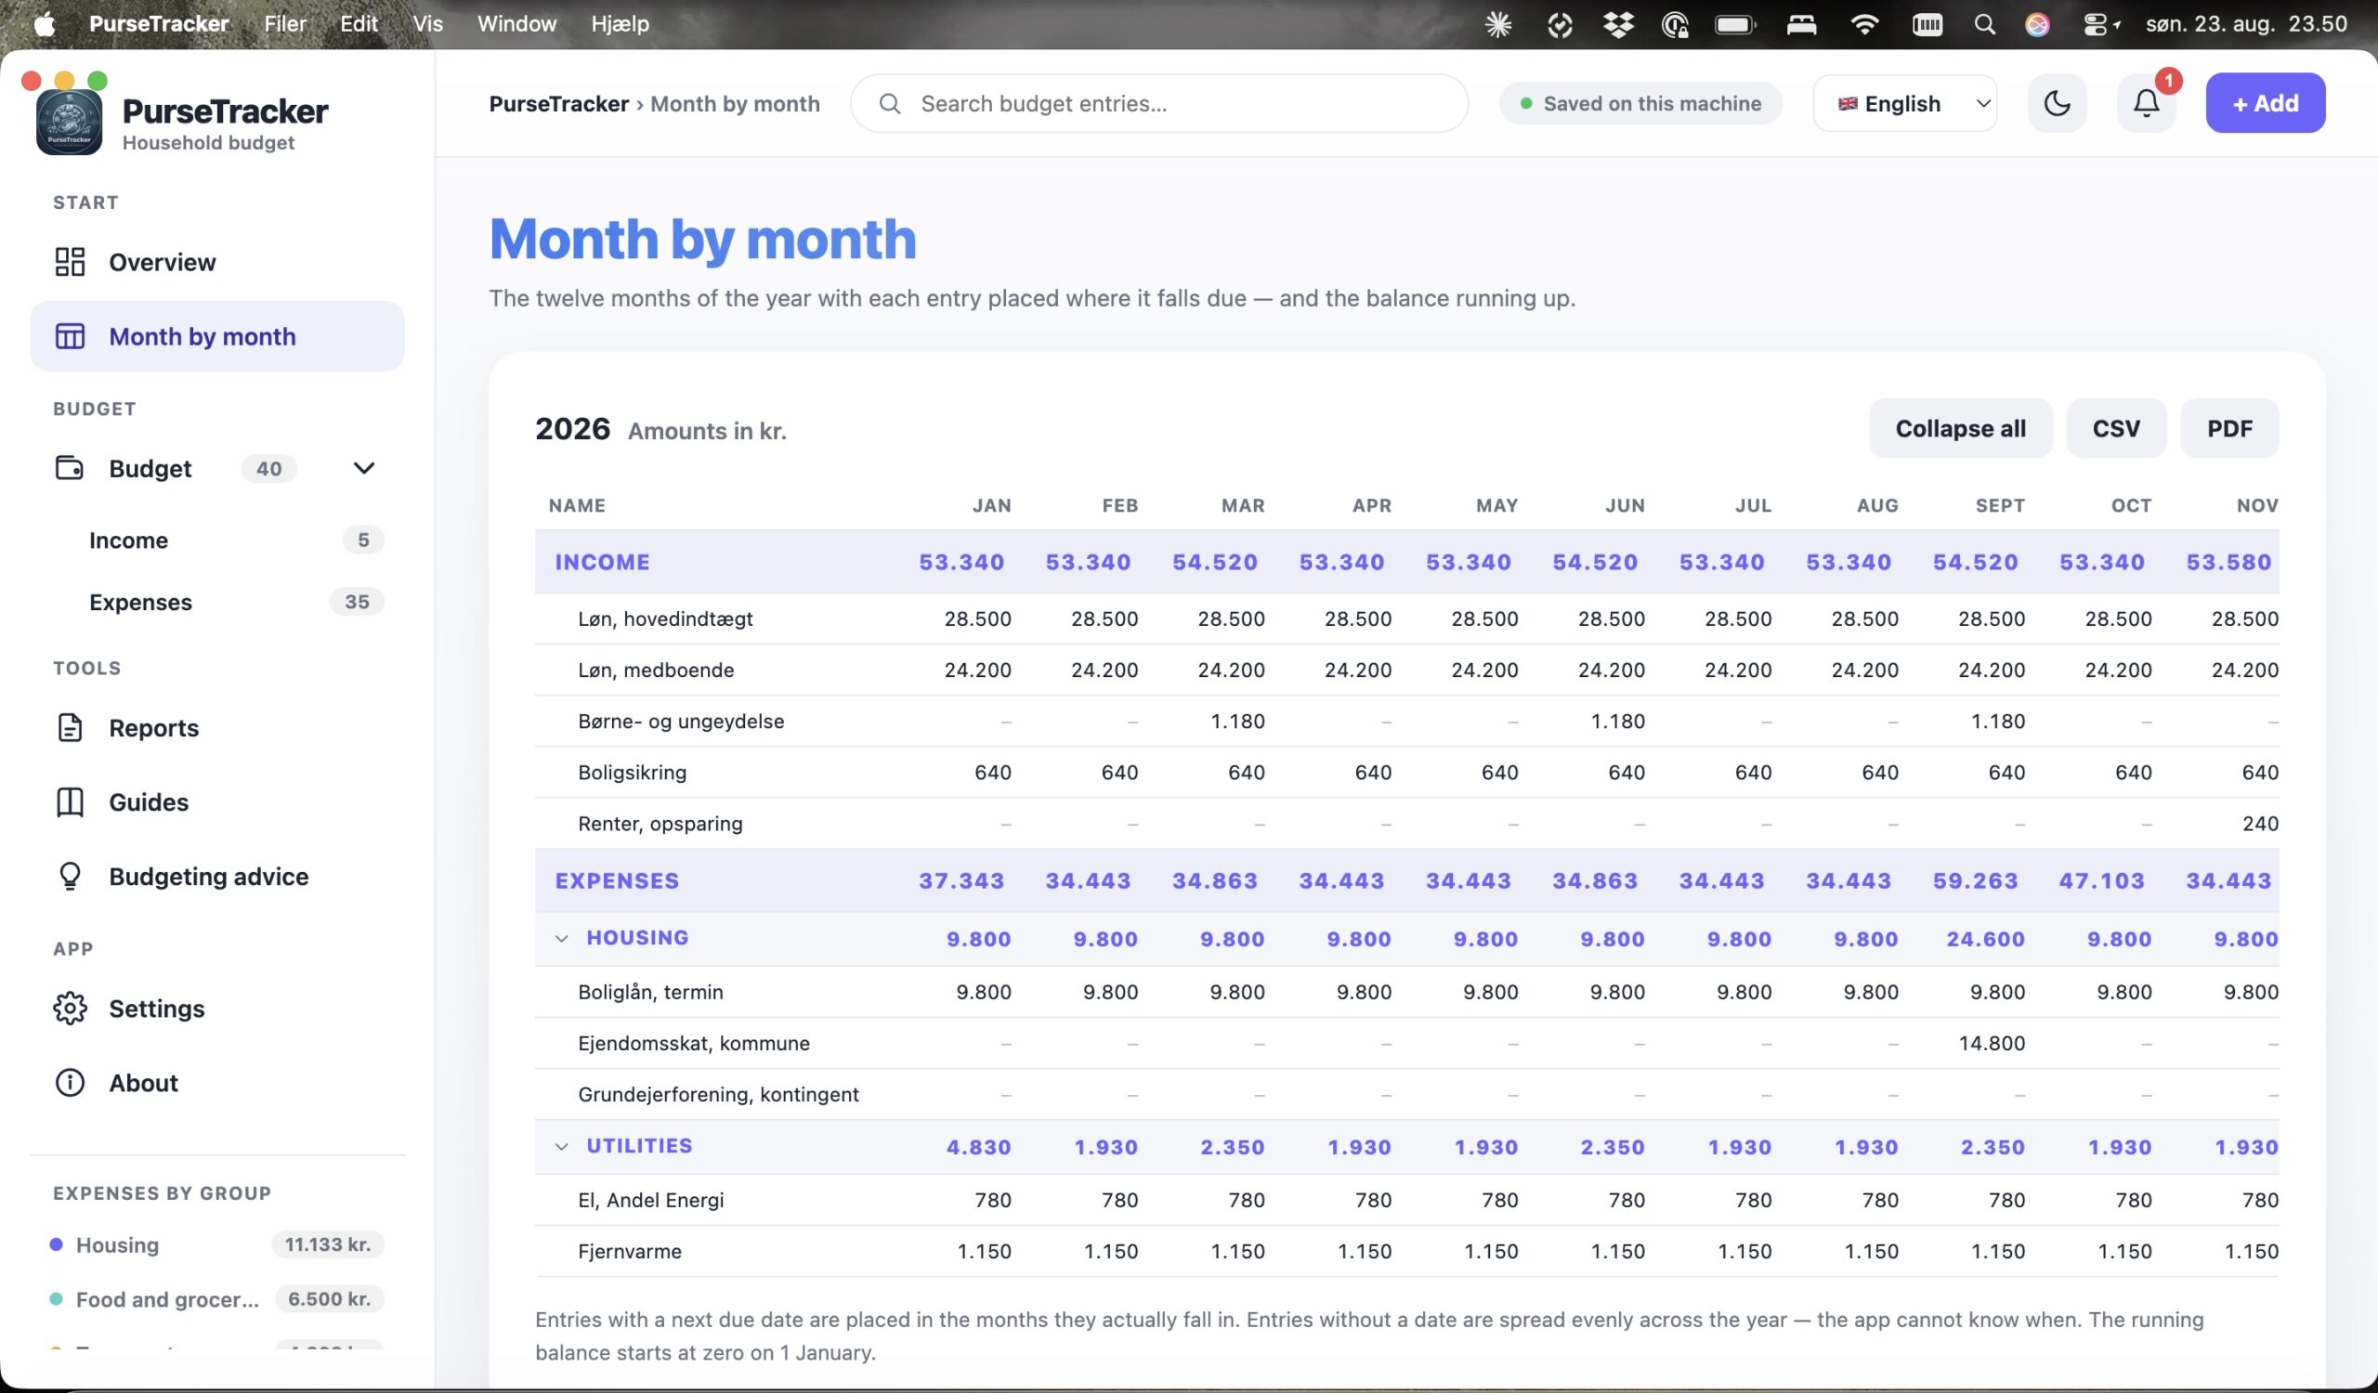Click the battery icon in the menu bar
2378x1393 pixels.
coord(1734,24)
